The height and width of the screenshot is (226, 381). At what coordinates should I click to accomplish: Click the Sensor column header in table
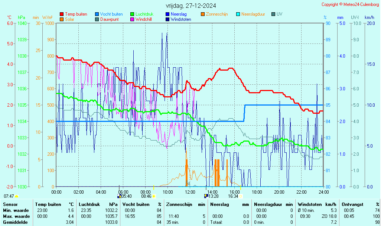coord(10,204)
